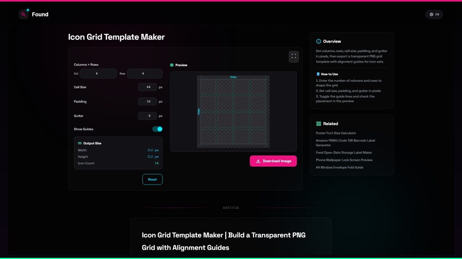
Task: Click the Row input field
Action: click(x=145, y=73)
